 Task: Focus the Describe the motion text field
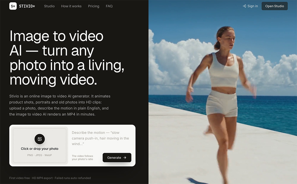tap(101, 138)
